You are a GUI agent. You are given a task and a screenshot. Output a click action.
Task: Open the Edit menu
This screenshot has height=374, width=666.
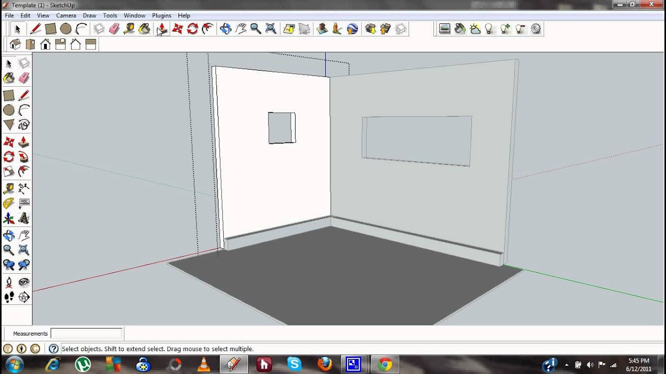pos(25,16)
